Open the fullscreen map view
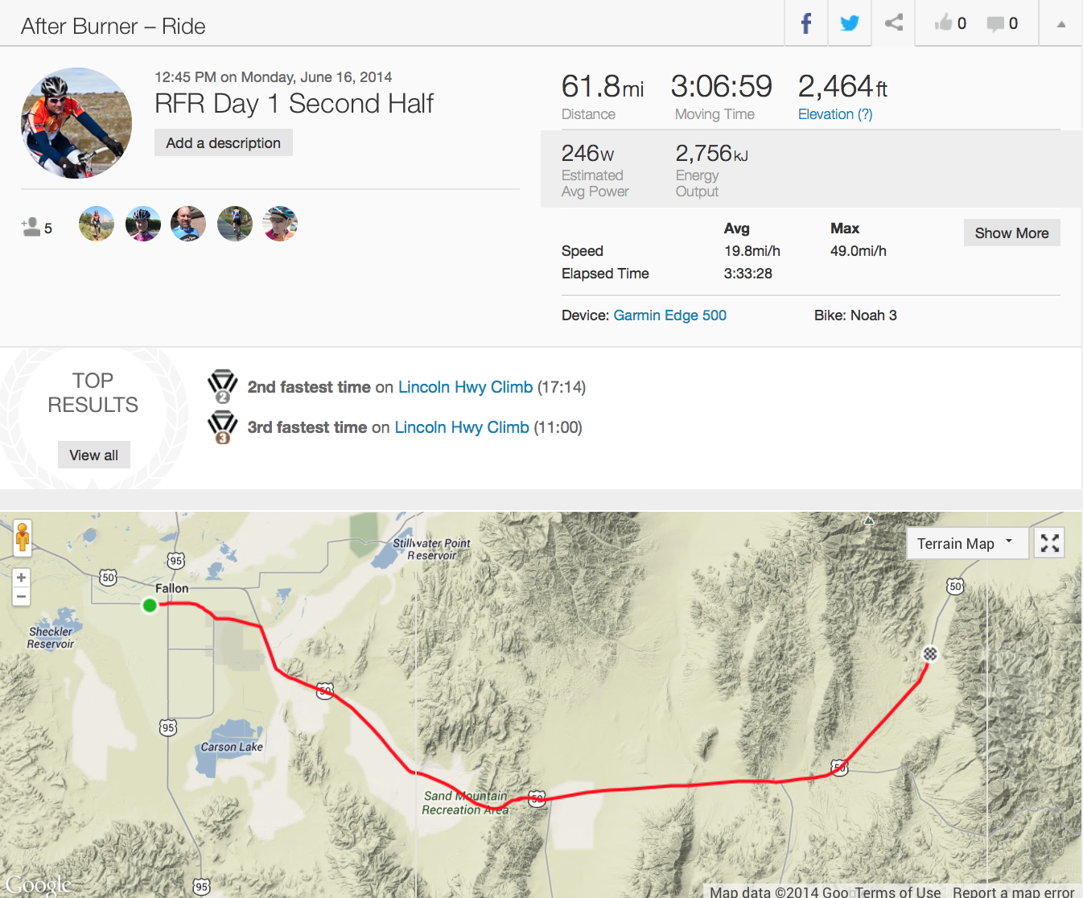 pyautogui.click(x=1049, y=543)
